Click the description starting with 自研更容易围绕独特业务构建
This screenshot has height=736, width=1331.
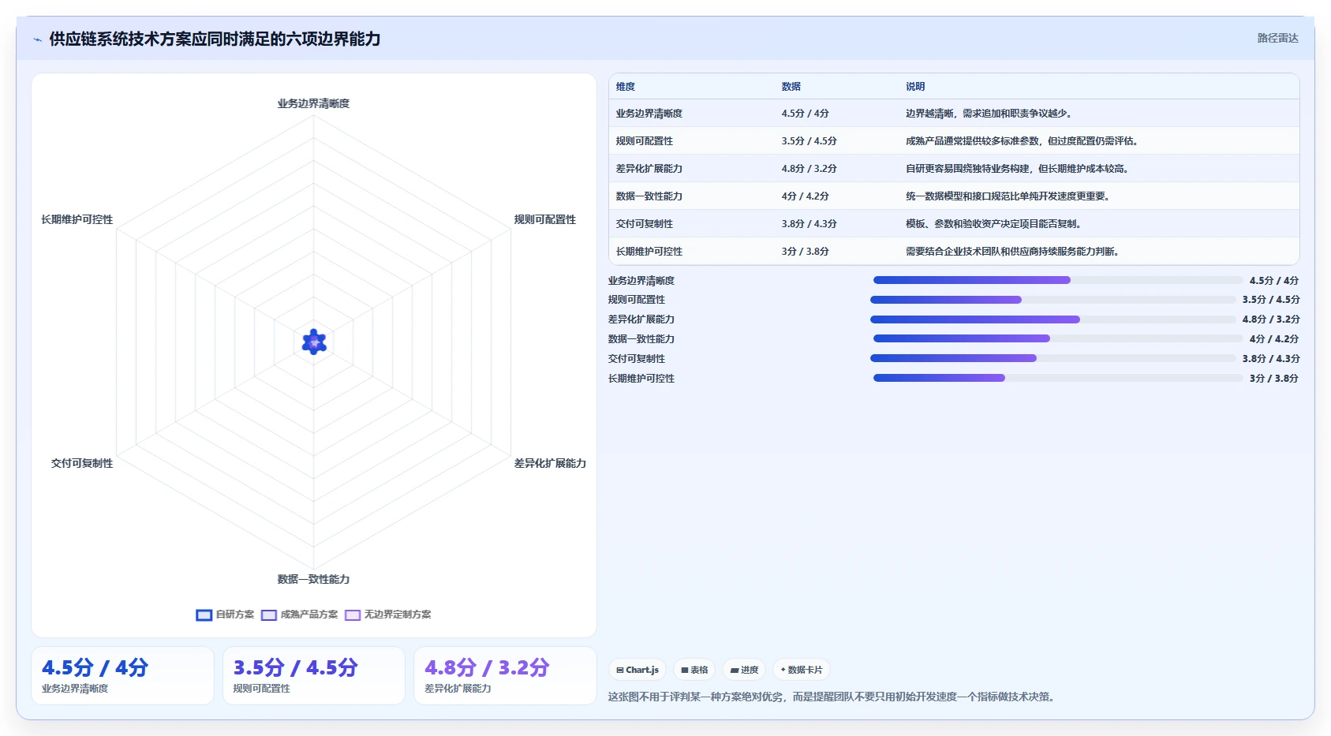[x=1019, y=169]
